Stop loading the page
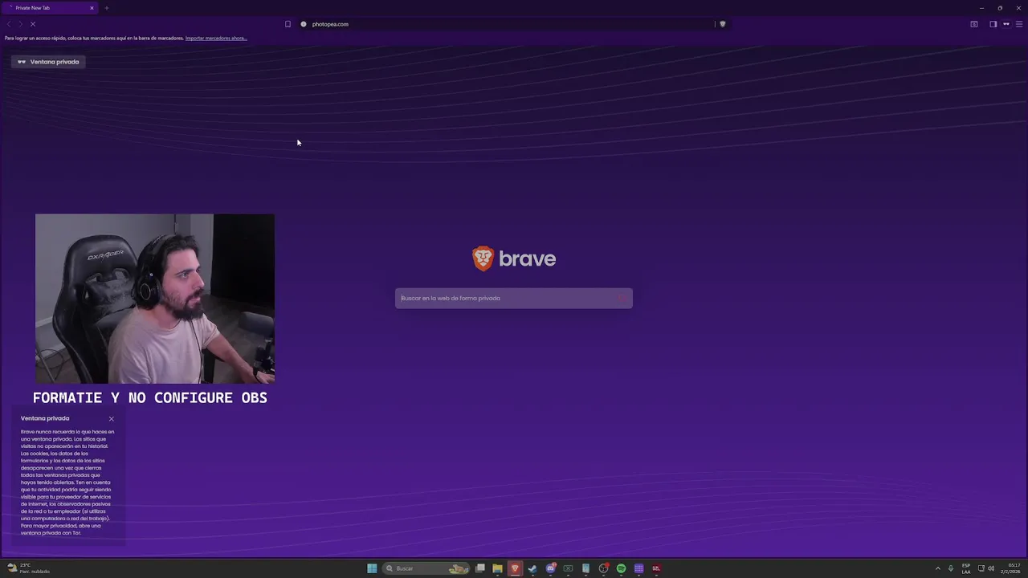The width and height of the screenshot is (1028, 578). point(33,24)
